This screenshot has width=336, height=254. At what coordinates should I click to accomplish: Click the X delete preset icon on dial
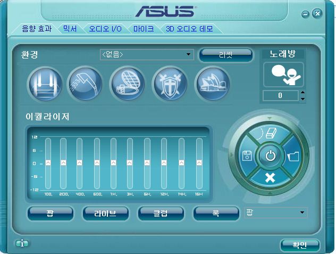270,178
